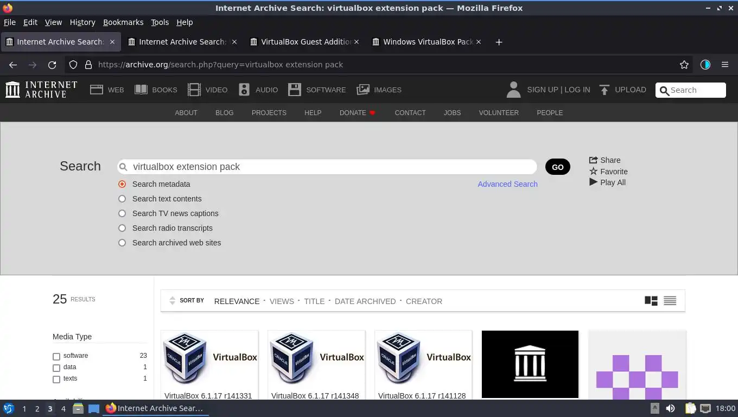738x417 pixels.
Task: Click the network icon in system tray
Action: tap(705, 408)
